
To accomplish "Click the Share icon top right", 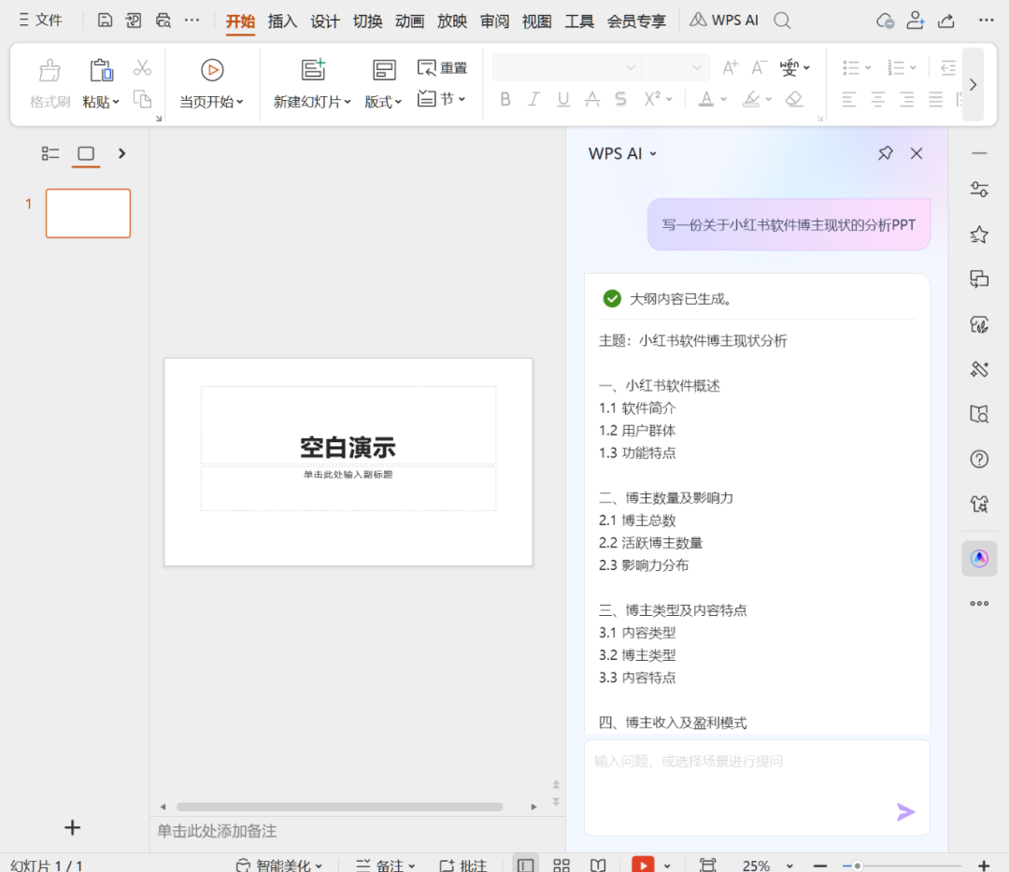I will pos(945,21).
